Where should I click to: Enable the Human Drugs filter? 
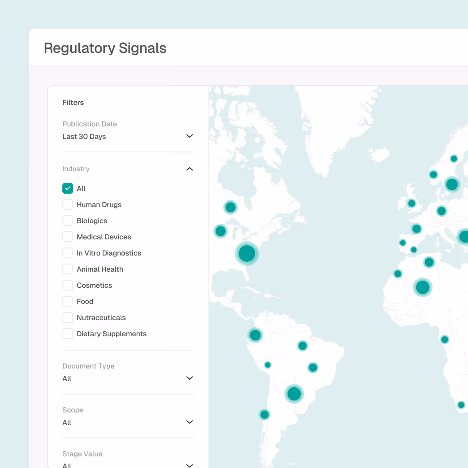(x=68, y=204)
